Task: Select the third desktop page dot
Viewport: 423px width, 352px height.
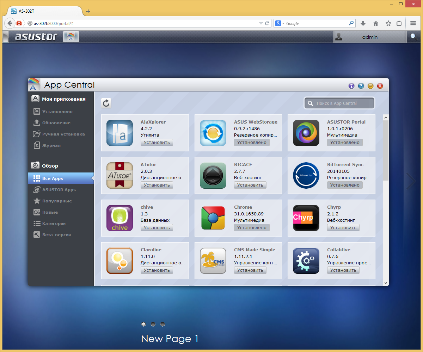Action: 163,324
